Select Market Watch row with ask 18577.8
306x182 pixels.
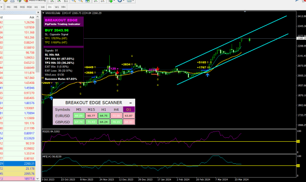[18, 179]
